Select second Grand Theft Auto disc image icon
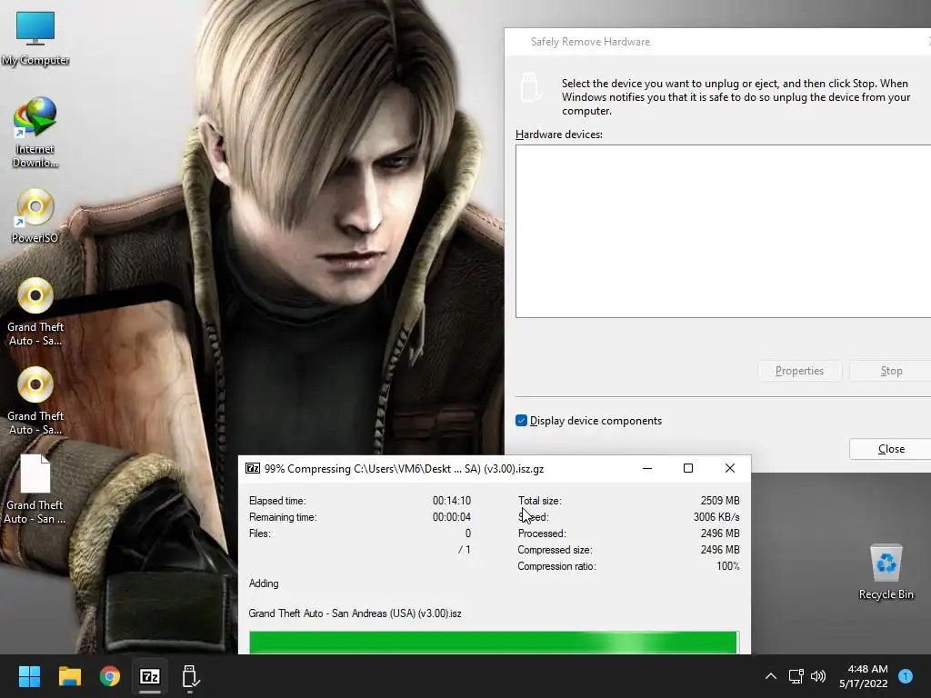Image resolution: width=931 pixels, height=698 pixels. (35, 401)
